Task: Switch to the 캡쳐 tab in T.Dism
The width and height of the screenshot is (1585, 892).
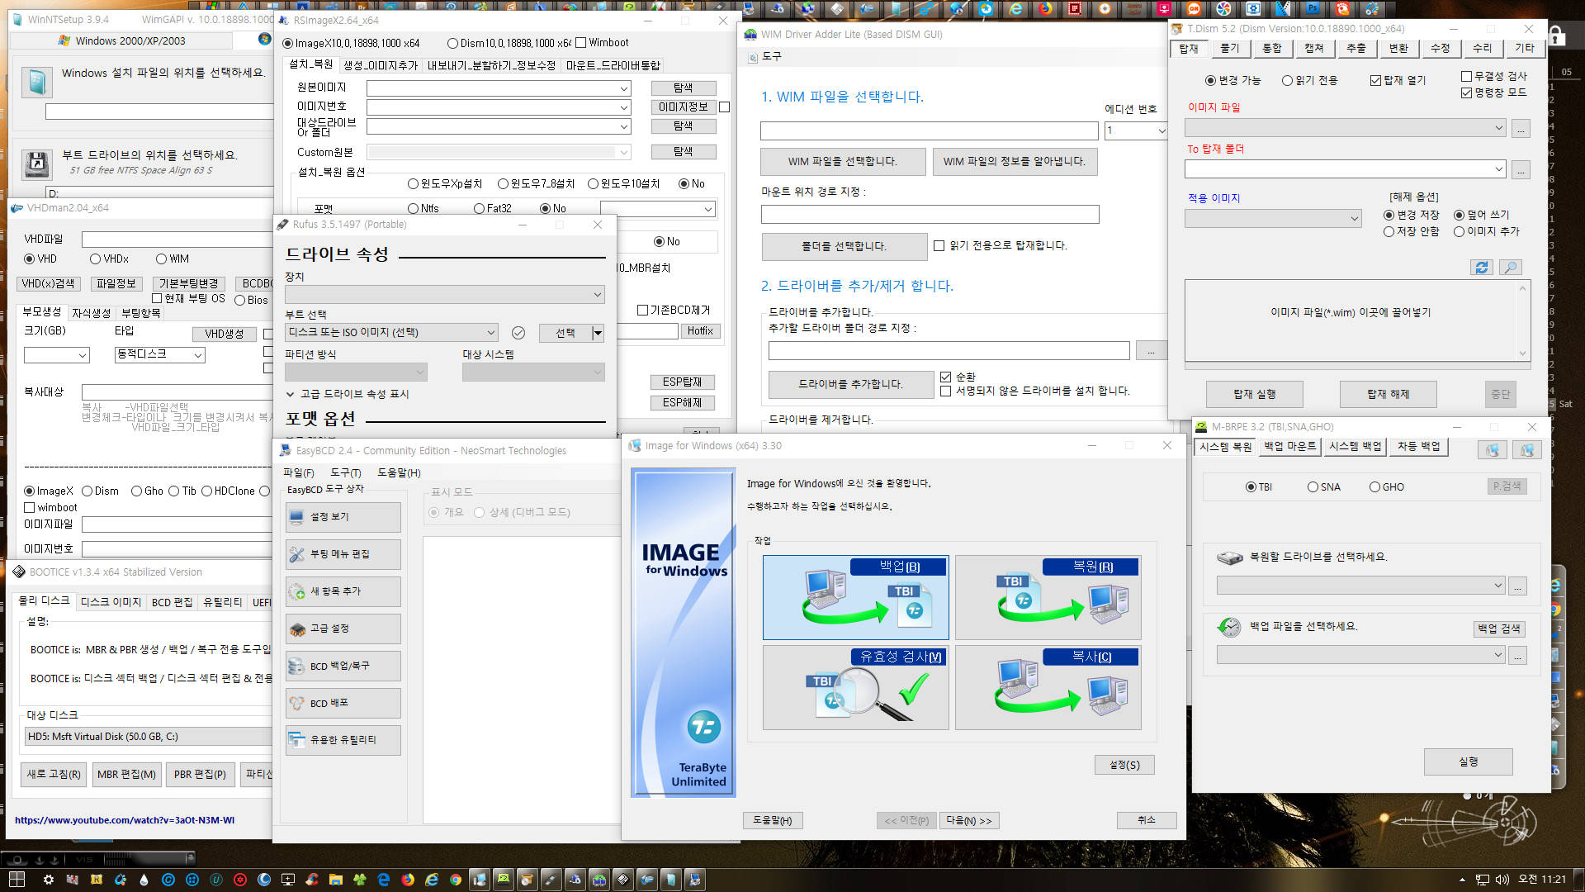Action: coord(1314,48)
